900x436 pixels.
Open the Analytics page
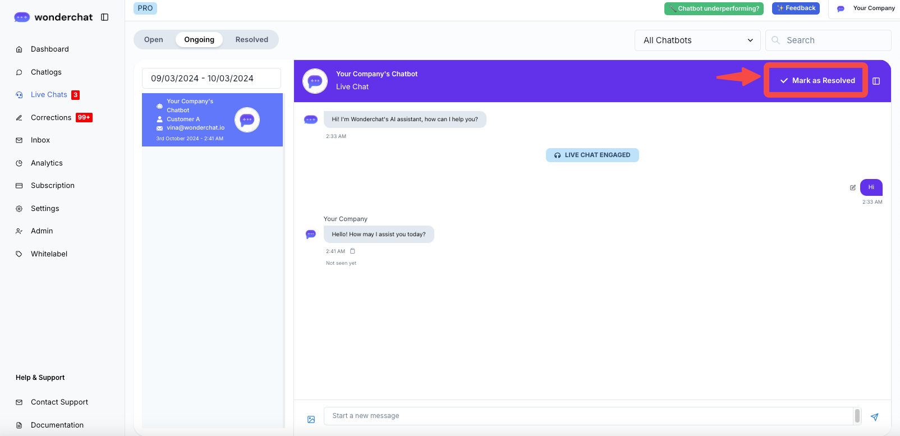click(x=47, y=163)
